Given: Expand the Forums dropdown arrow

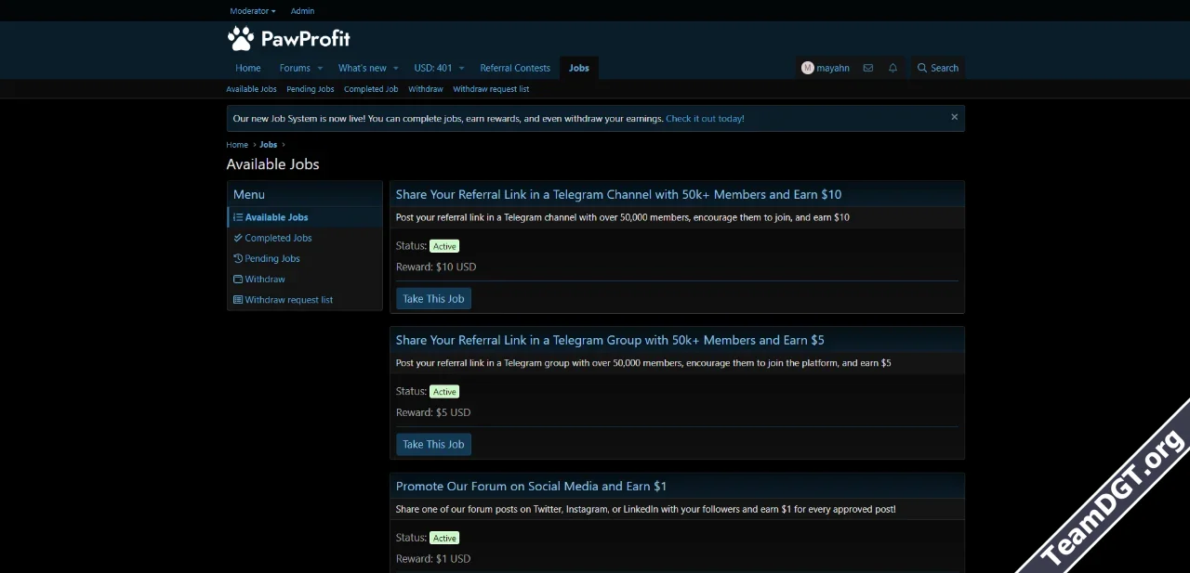Looking at the screenshot, I should click(320, 68).
